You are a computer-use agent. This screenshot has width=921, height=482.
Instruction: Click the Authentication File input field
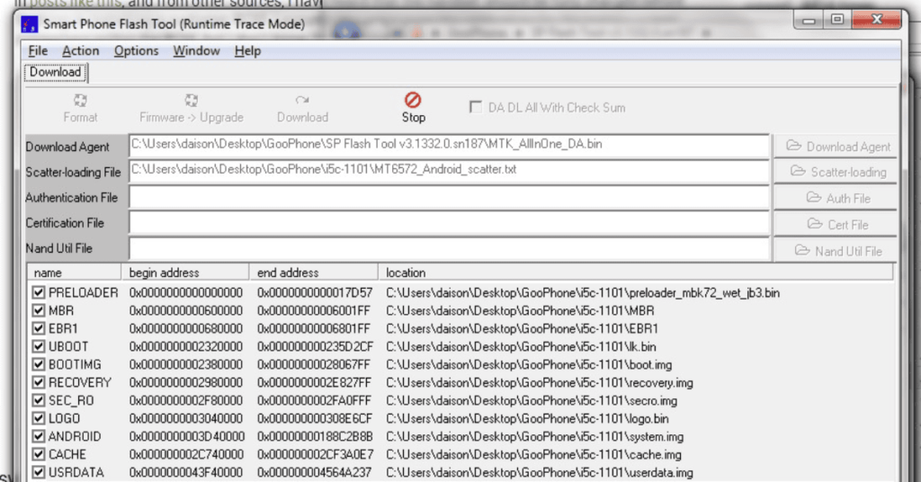449,197
